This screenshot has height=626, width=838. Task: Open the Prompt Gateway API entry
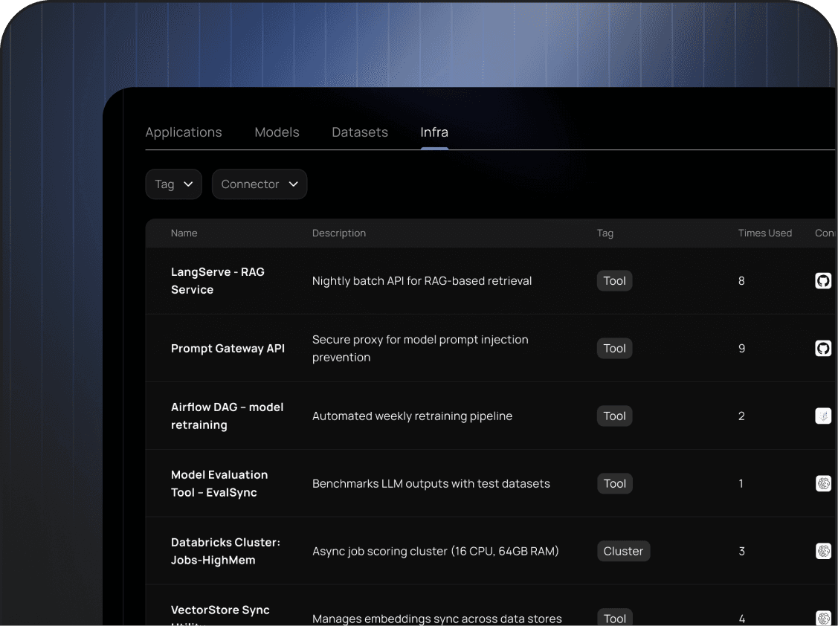coord(228,349)
